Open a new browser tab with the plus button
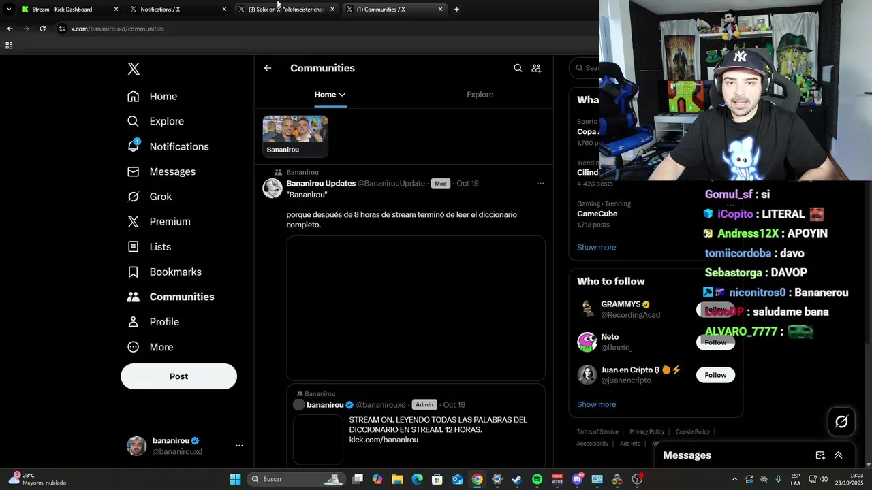This screenshot has width=872, height=490. pos(456,10)
